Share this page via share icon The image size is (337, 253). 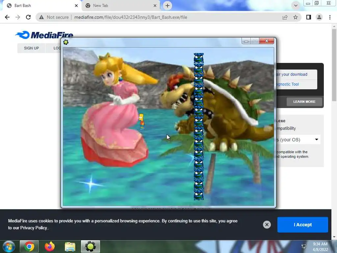point(285,17)
